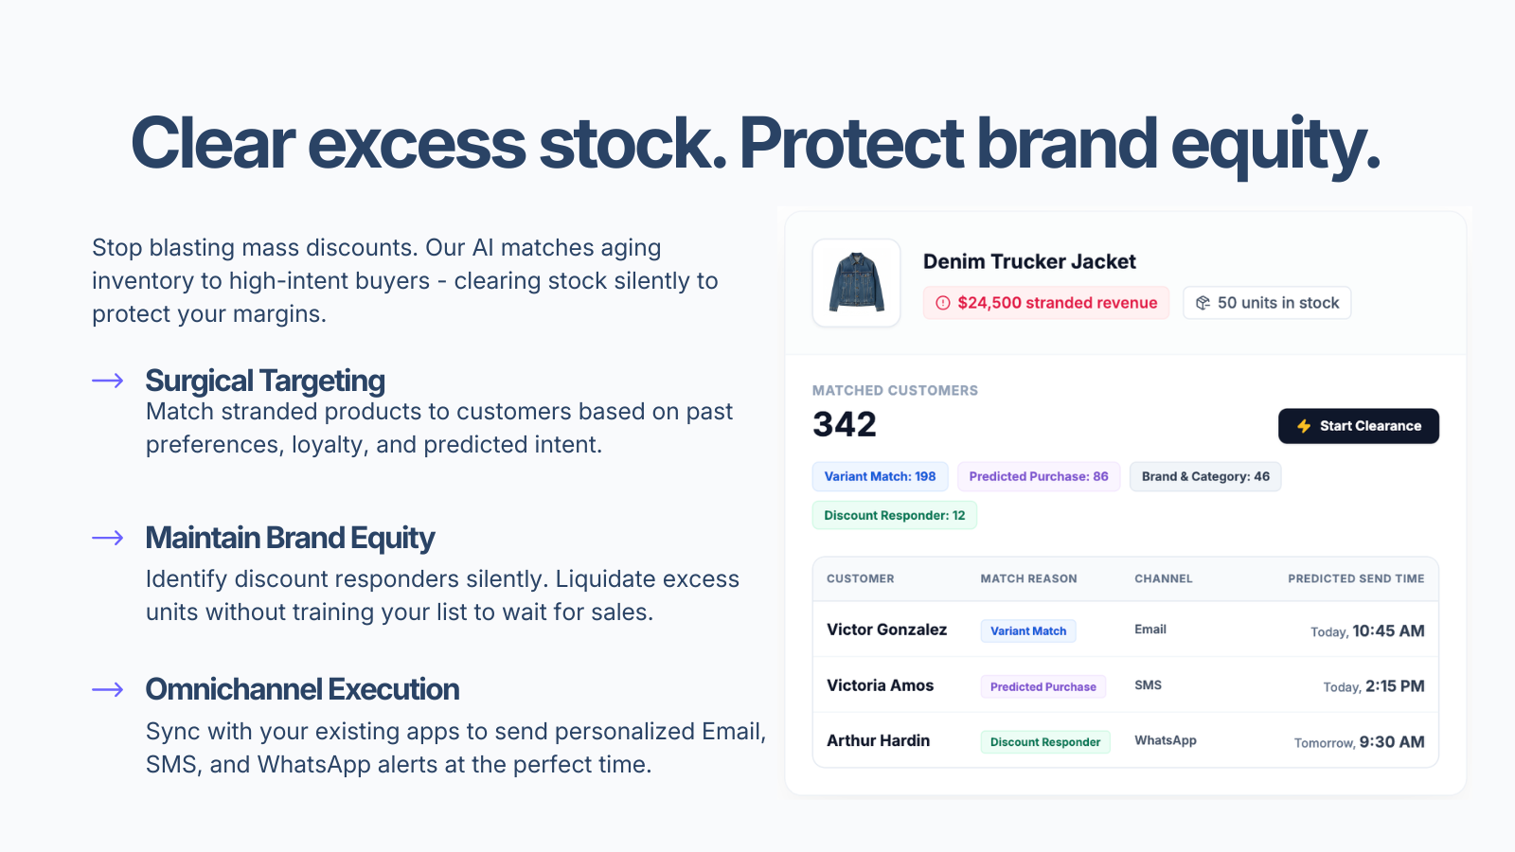Click the arrow icon beside Omnichannel Execution
Image resolution: width=1515 pixels, height=852 pixels.
coord(108,689)
